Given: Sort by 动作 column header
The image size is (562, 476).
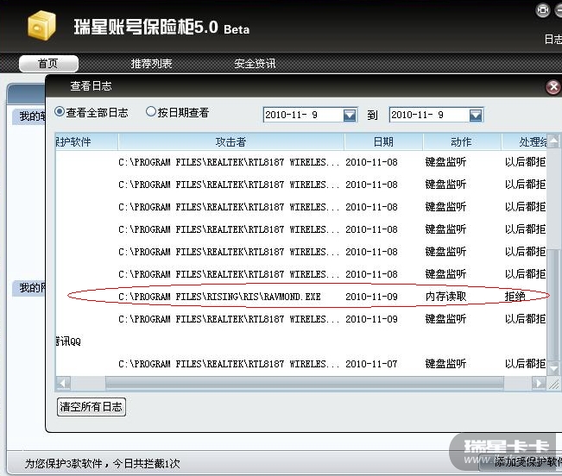Looking at the screenshot, I should tap(462, 142).
